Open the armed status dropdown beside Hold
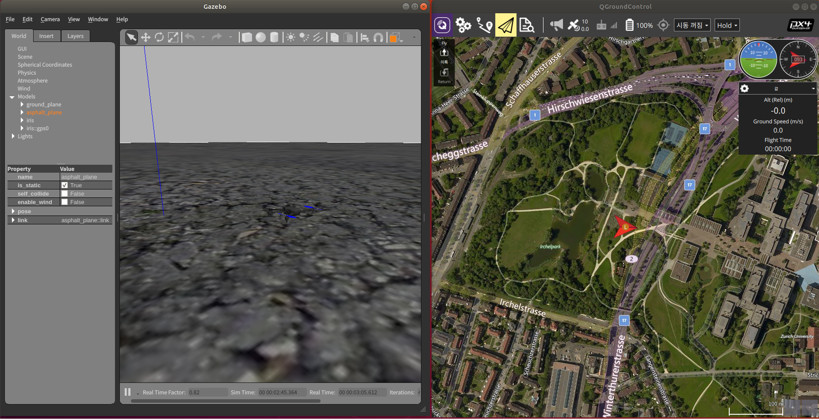Image resolution: width=819 pixels, height=420 pixels. tap(692, 25)
